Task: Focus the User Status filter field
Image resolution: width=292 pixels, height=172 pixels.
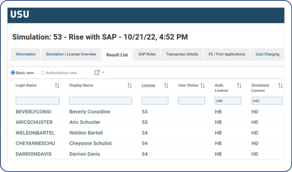Action: [192, 101]
